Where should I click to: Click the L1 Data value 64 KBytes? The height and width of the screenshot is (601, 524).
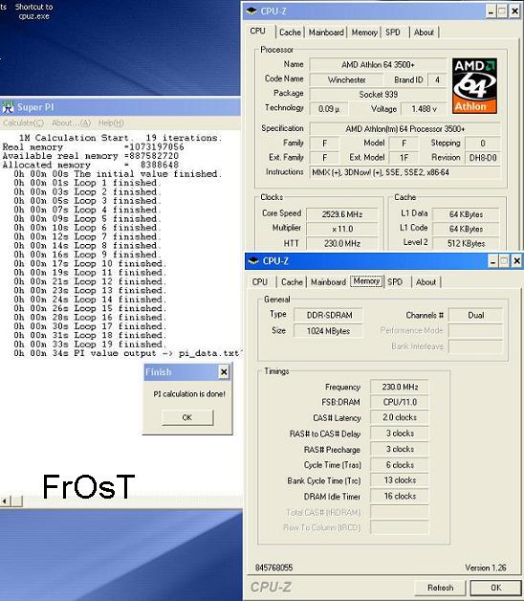466,214
